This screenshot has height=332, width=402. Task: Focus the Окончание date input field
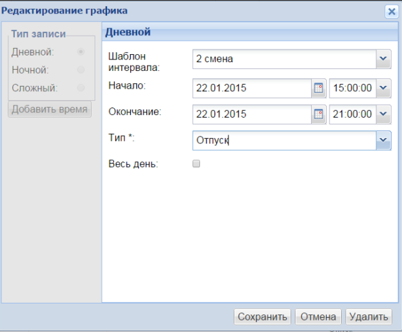click(x=252, y=114)
